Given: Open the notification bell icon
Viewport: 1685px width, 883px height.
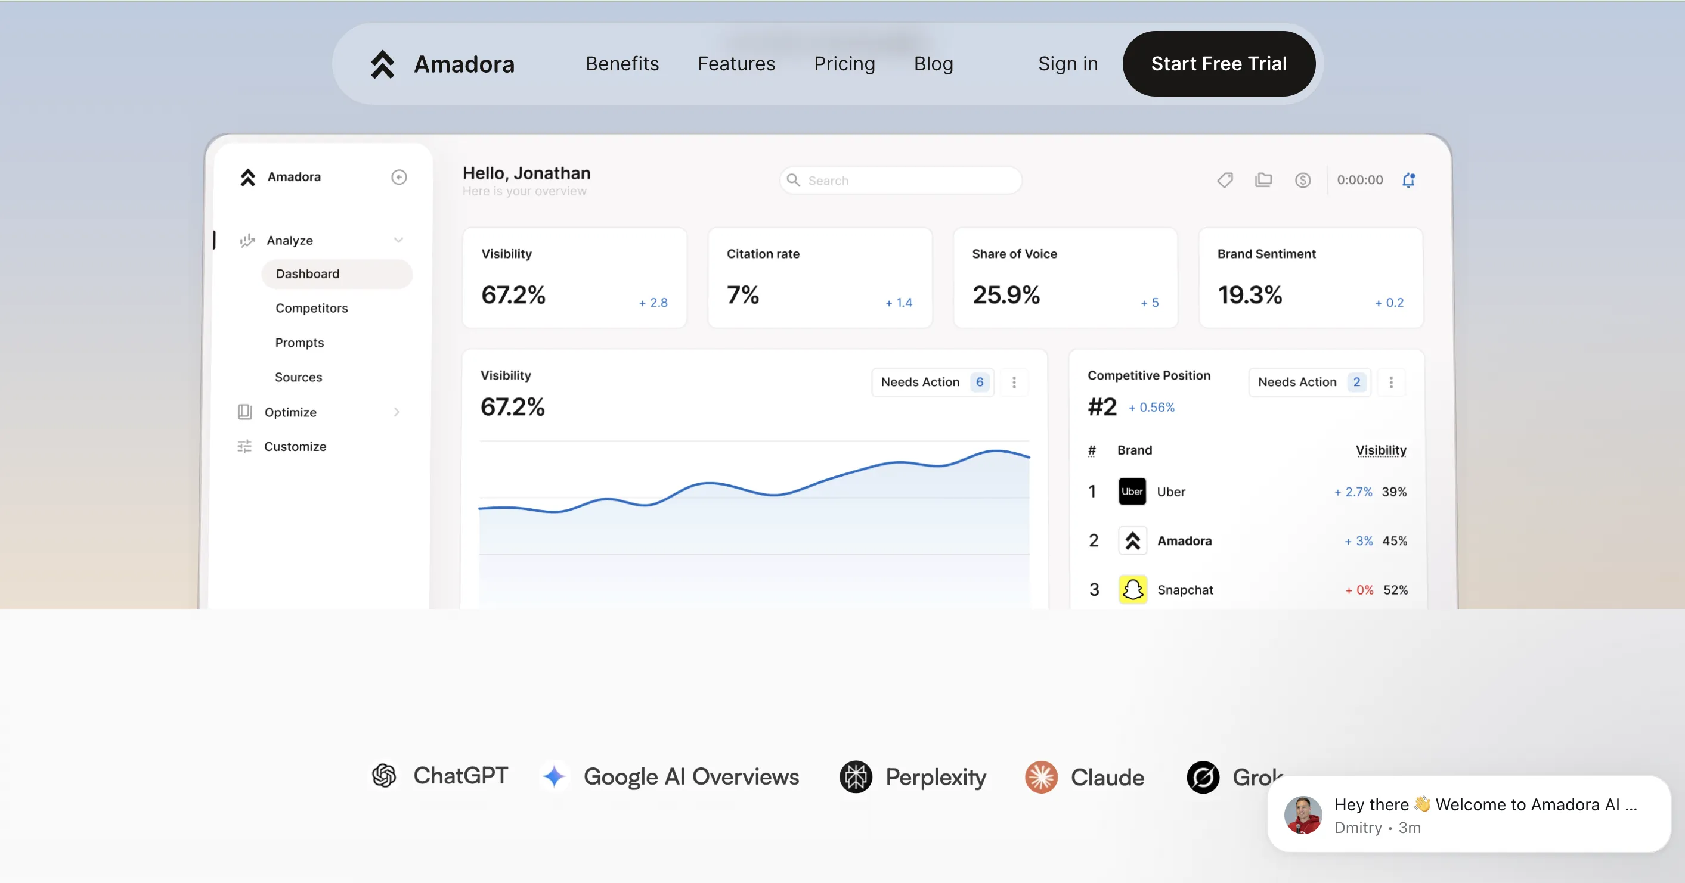Looking at the screenshot, I should click(1408, 180).
